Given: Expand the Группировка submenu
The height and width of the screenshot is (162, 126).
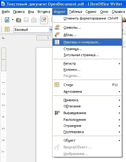Looking at the screenshot, I should (x=87, y=132).
